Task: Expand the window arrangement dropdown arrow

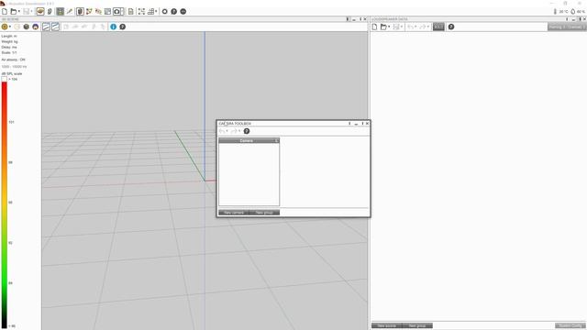Action: [x=156, y=12]
